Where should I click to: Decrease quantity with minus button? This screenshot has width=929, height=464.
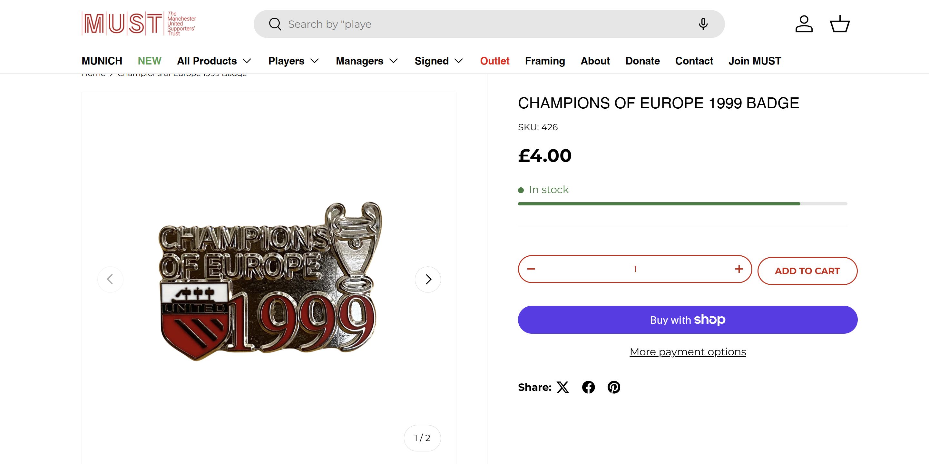click(531, 269)
